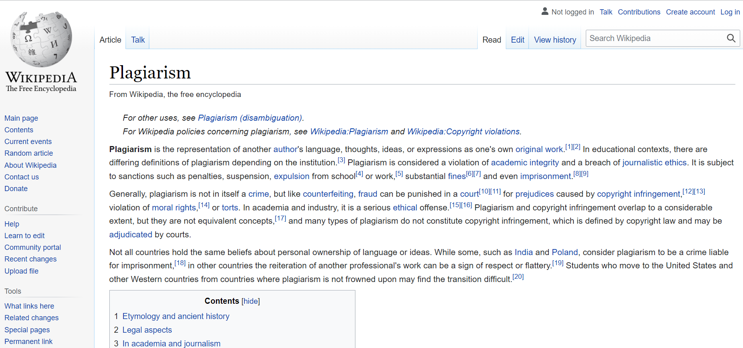Jump to the Legal aspects section
Screen dimensions: 743x348
(147, 330)
